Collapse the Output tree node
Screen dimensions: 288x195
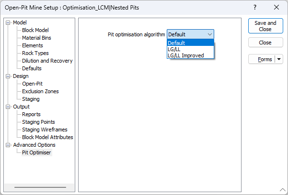[8, 107]
